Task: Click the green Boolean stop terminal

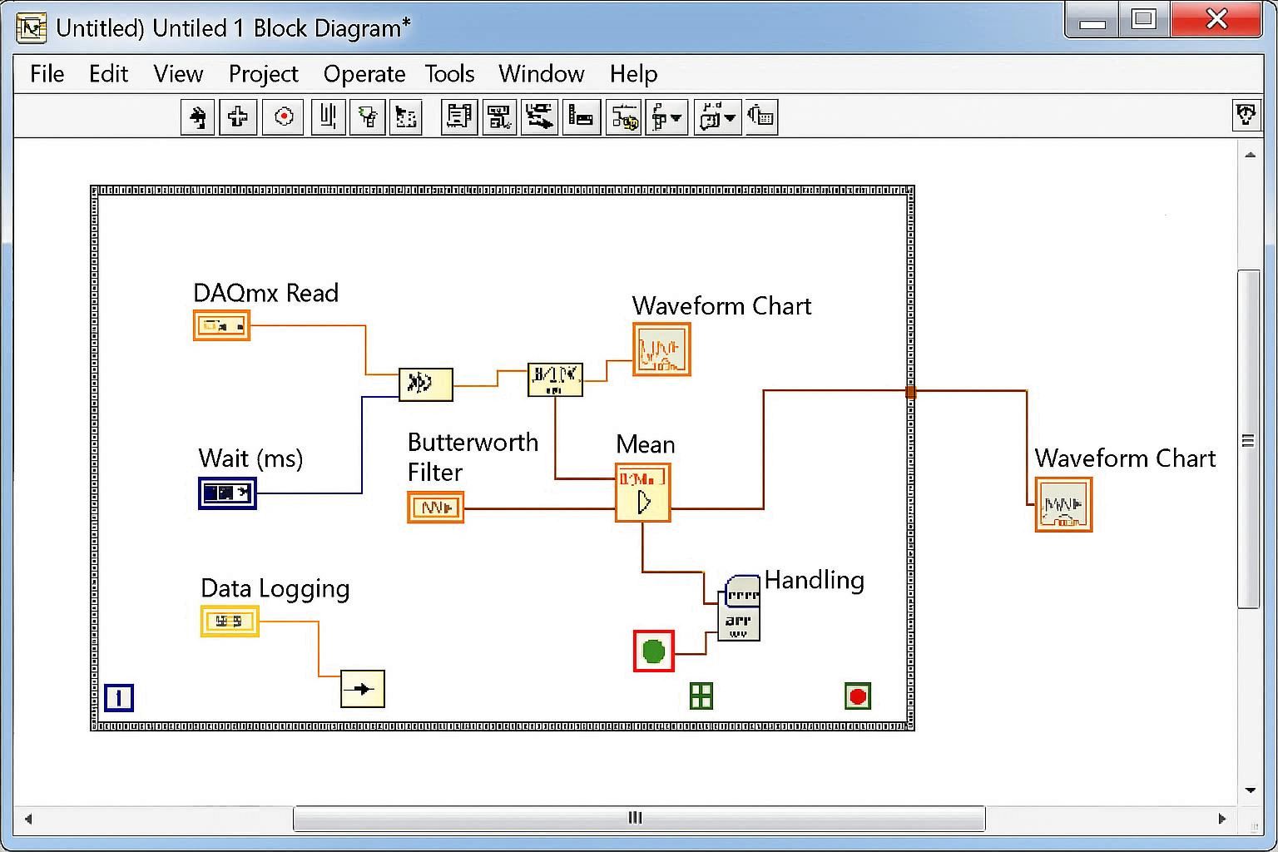Action: point(653,651)
